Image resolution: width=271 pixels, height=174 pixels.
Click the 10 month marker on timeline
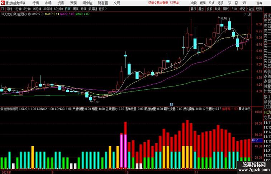pos(127,172)
